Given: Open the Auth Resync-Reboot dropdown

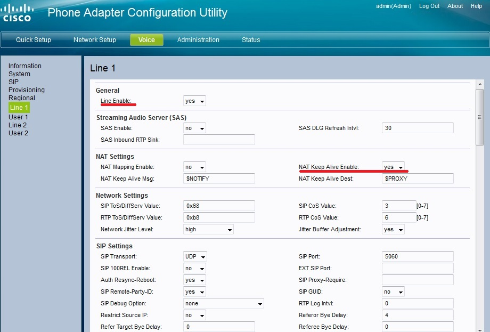Looking at the screenshot, I should [x=194, y=280].
